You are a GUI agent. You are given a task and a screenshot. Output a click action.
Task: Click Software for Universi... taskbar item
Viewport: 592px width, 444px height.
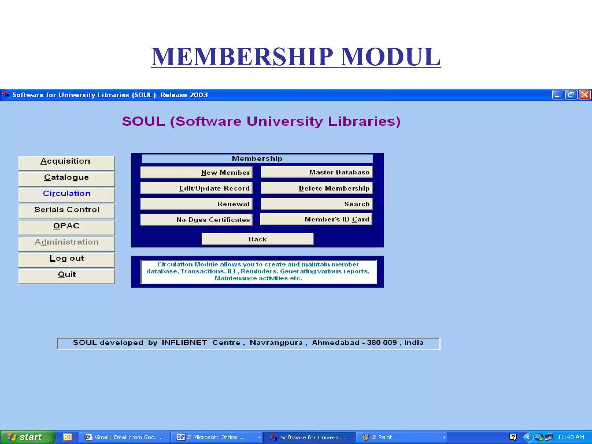(309, 437)
